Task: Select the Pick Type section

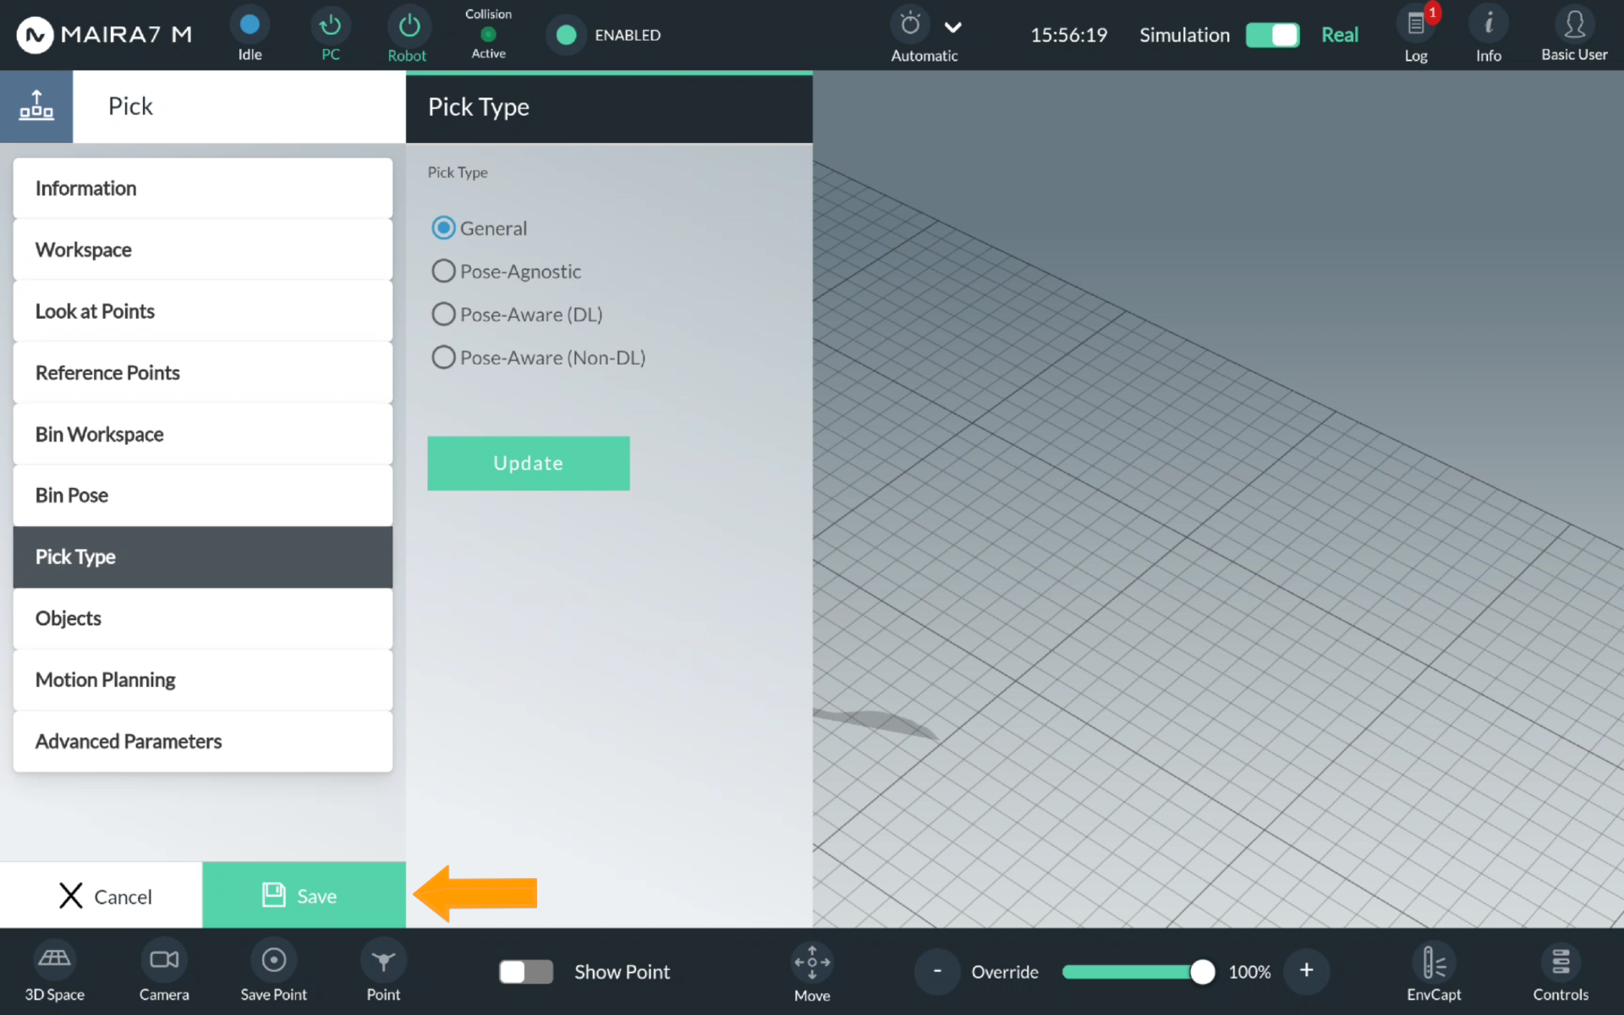Action: coord(203,557)
